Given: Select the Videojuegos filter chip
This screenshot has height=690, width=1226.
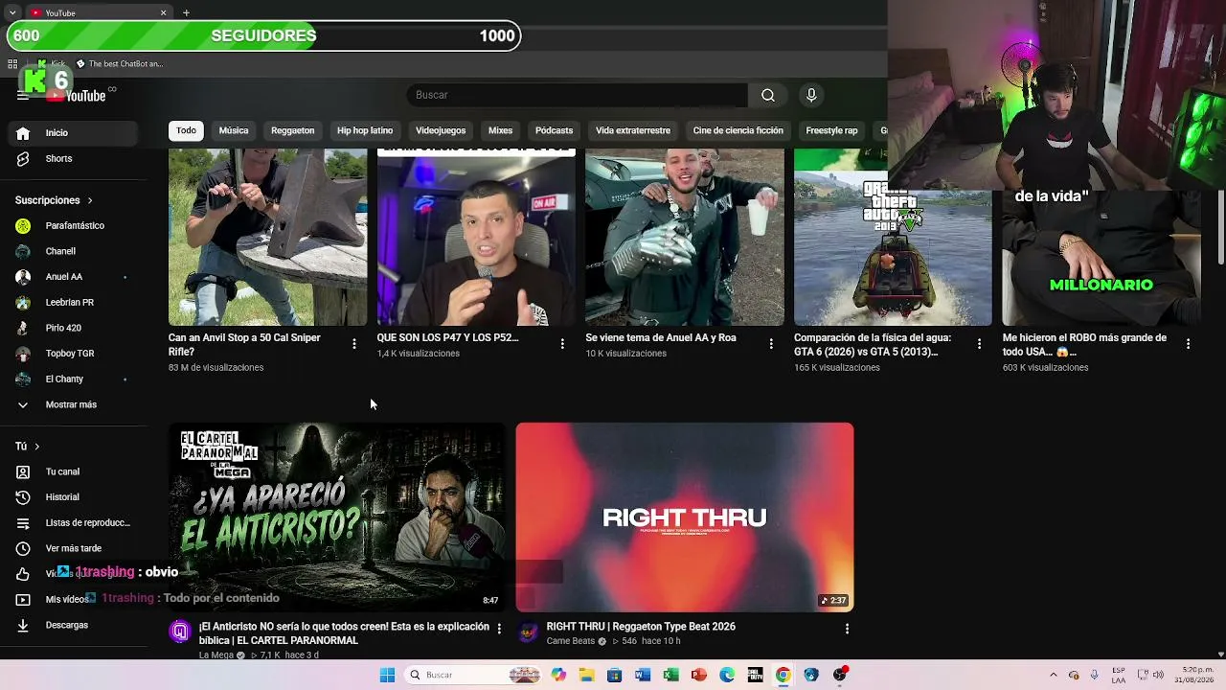Looking at the screenshot, I should pos(441,130).
